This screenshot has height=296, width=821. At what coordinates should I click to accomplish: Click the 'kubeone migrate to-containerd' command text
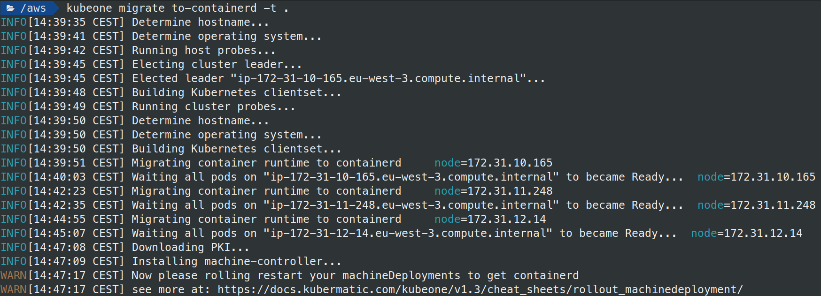click(171, 8)
